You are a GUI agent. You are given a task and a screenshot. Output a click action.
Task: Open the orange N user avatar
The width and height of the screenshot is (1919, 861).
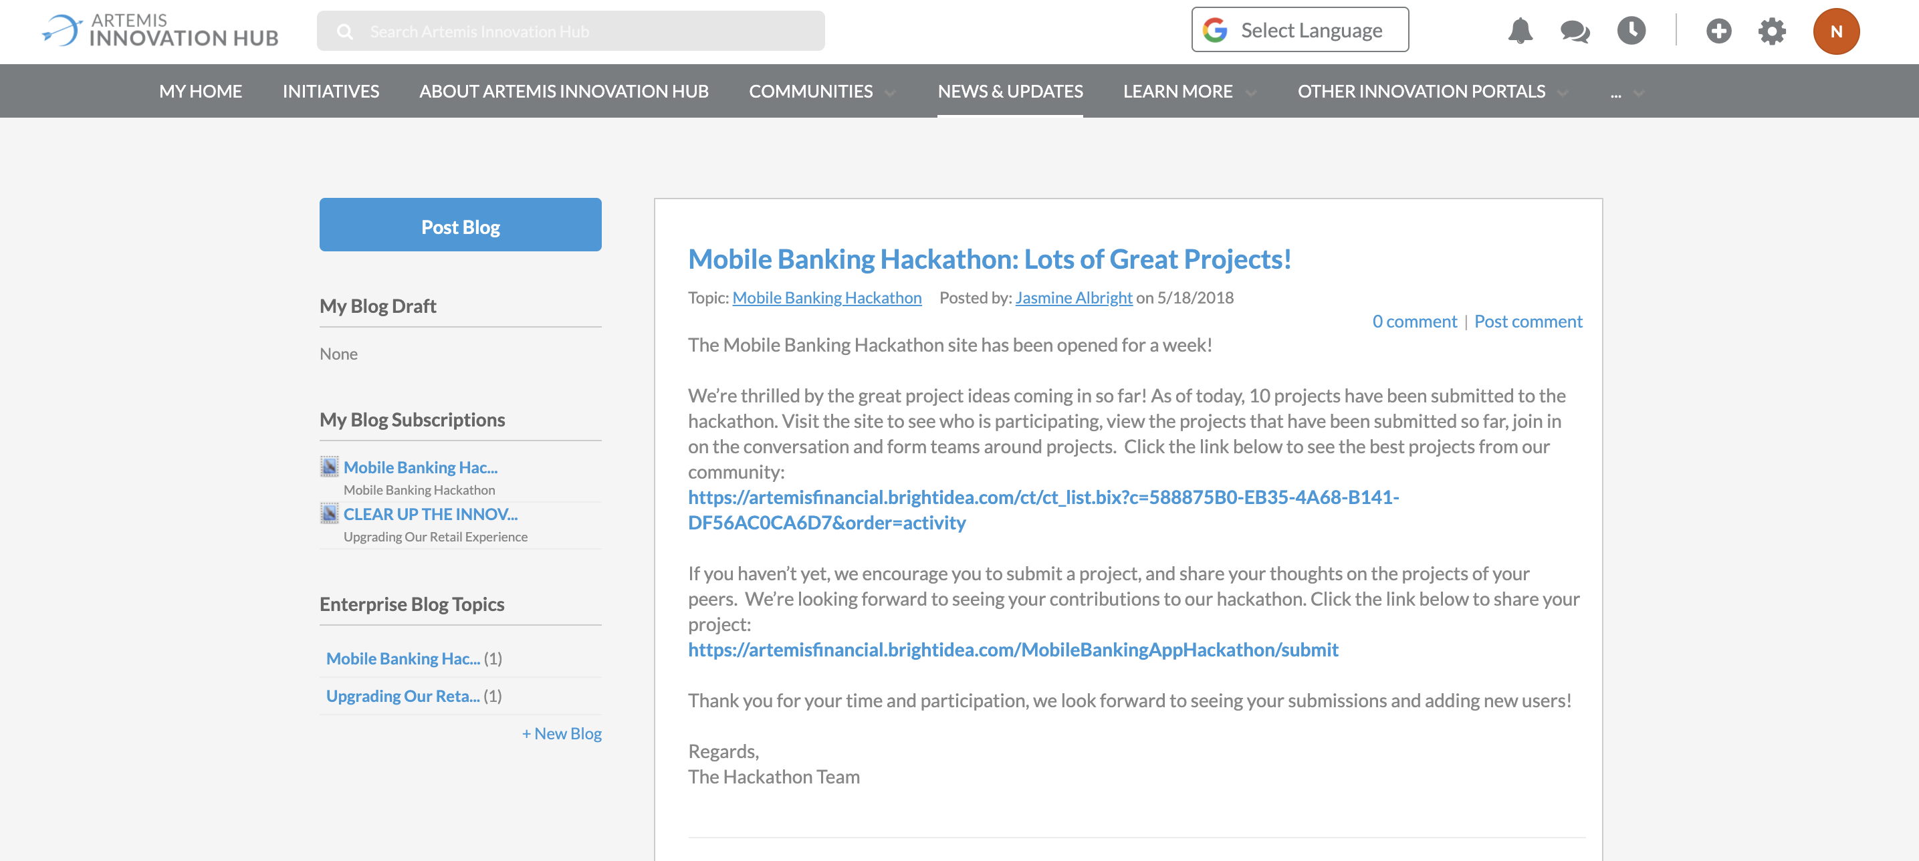pos(1835,31)
